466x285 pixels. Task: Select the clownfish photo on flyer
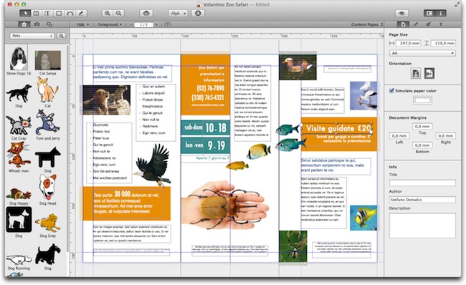363,218
